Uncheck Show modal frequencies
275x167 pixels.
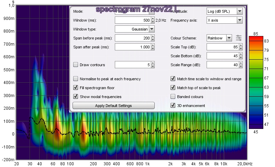(76, 97)
